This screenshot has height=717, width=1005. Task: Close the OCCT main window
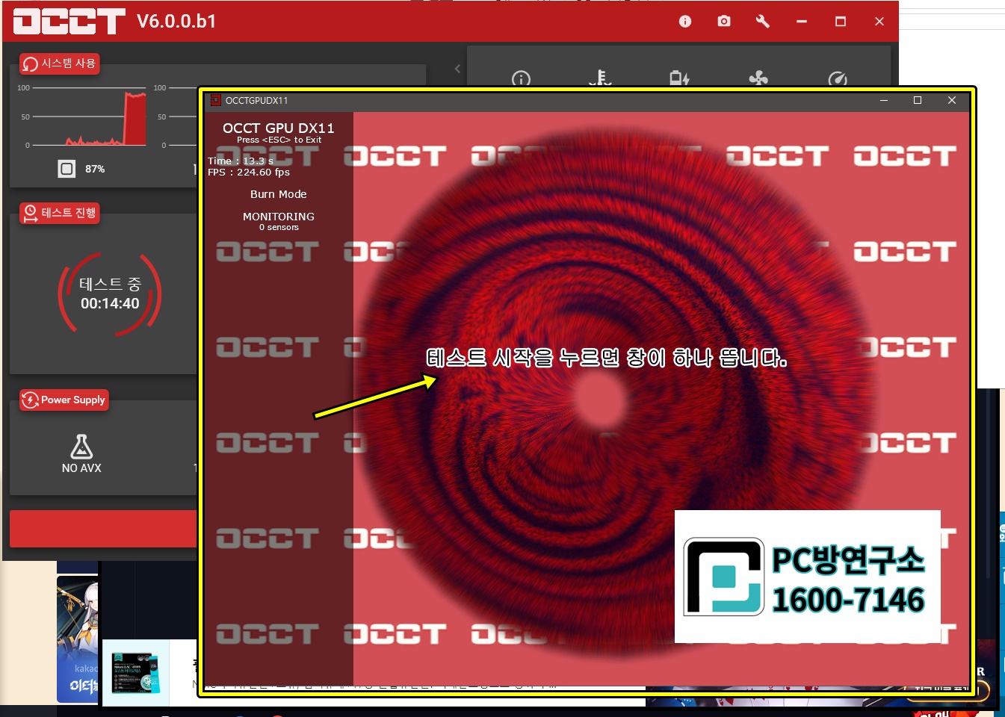[879, 21]
